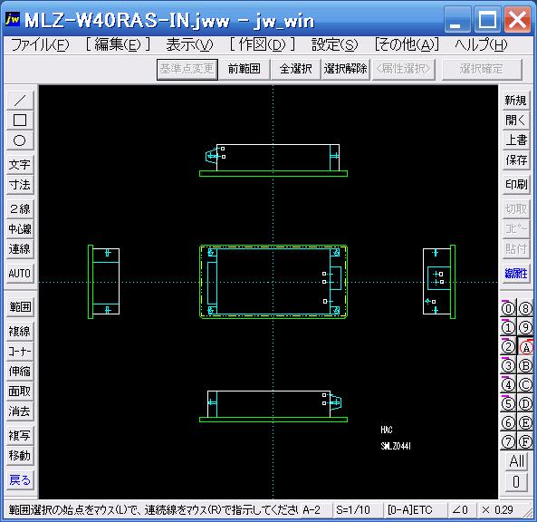This screenshot has width=537, height=522.
Task: Open the ヘルプ(H) menu
Action: click(481, 45)
